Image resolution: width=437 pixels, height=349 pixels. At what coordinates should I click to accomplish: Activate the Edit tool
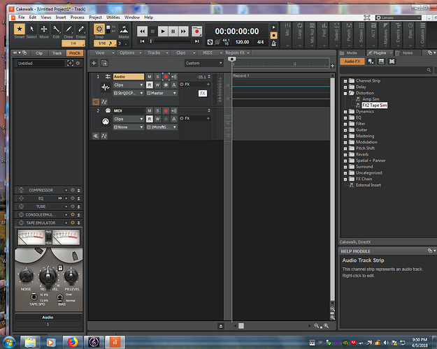[57, 29]
